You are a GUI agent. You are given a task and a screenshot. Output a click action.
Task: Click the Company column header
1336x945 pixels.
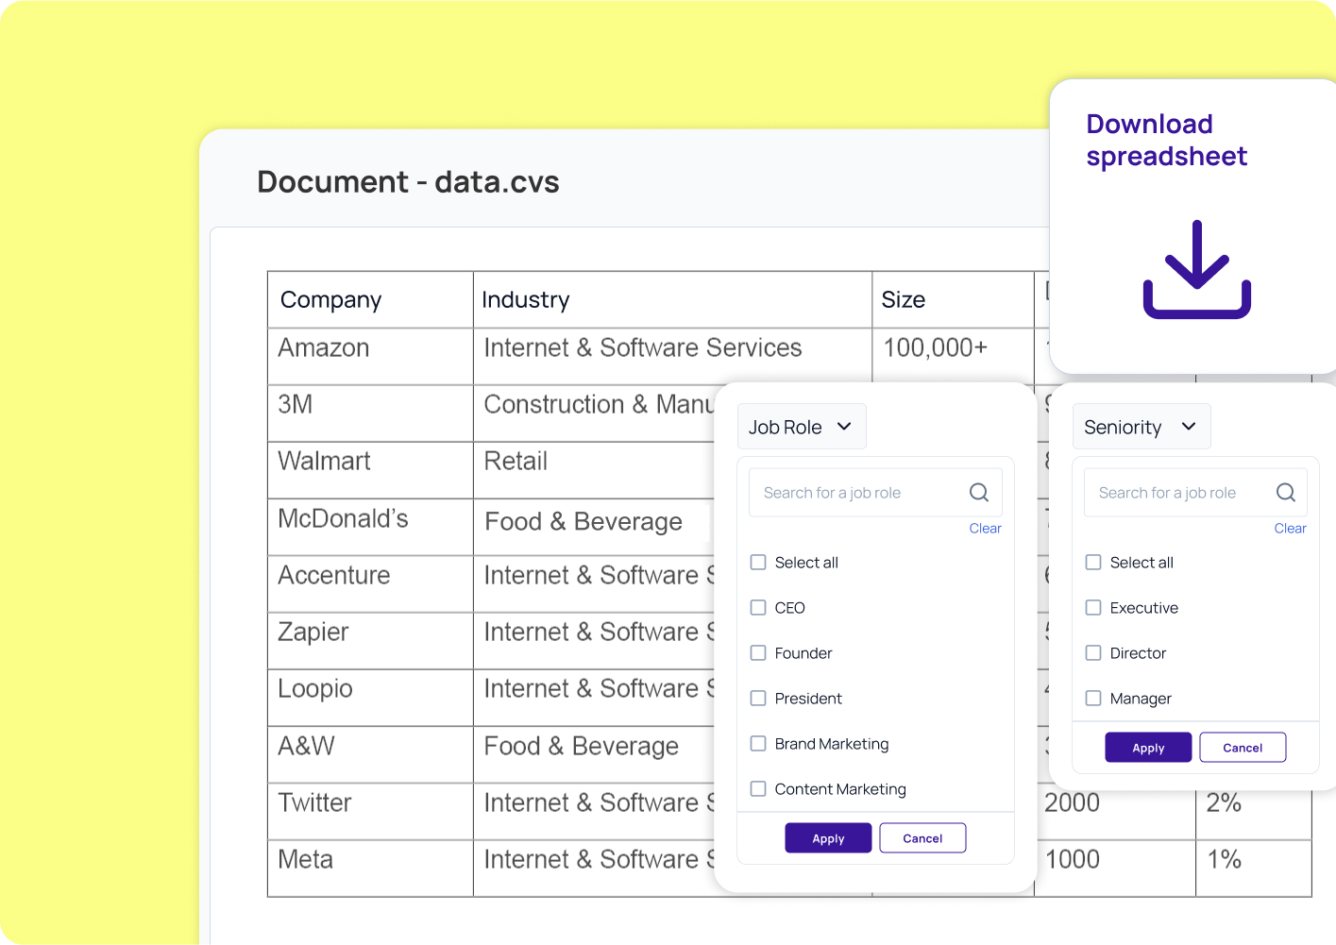point(370,300)
